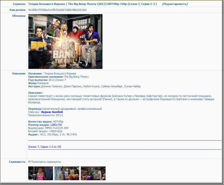Click the release hash value text
224x185 pixels.
[x=57, y=10]
